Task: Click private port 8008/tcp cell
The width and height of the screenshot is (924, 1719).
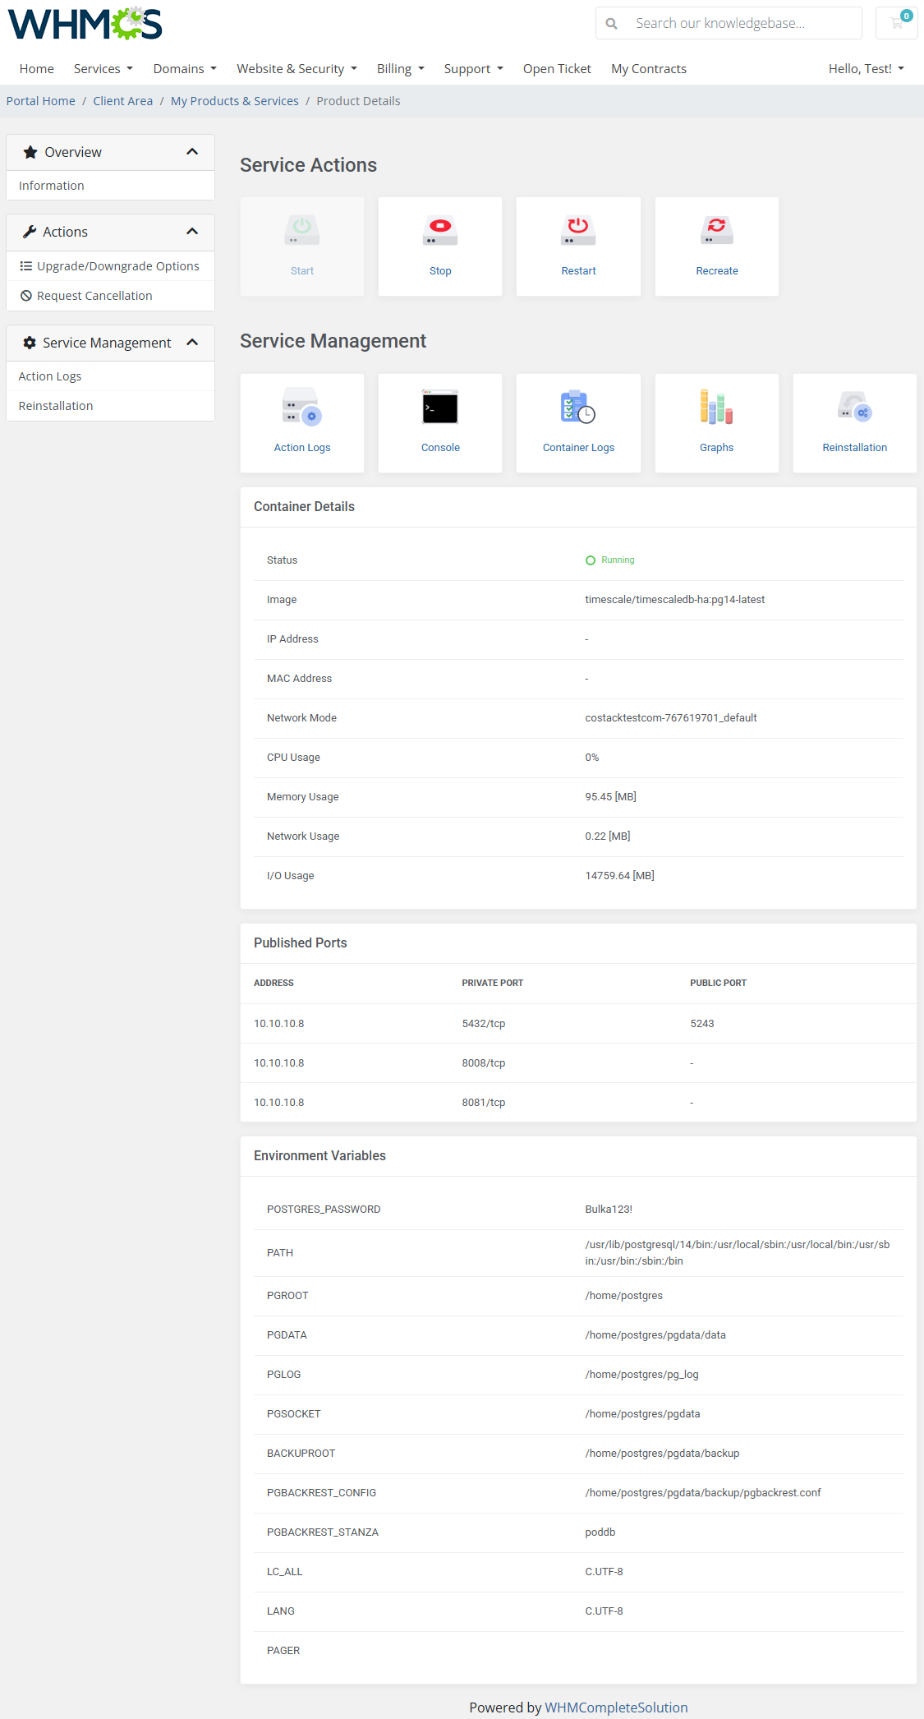Action: (484, 1063)
